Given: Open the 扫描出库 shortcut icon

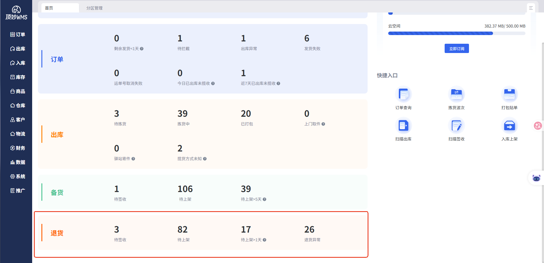Looking at the screenshot, I should (x=403, y=126).
